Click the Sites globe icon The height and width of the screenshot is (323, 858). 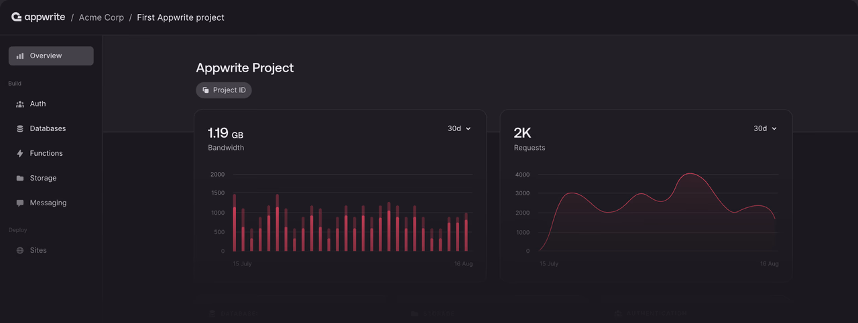[20, 250]
